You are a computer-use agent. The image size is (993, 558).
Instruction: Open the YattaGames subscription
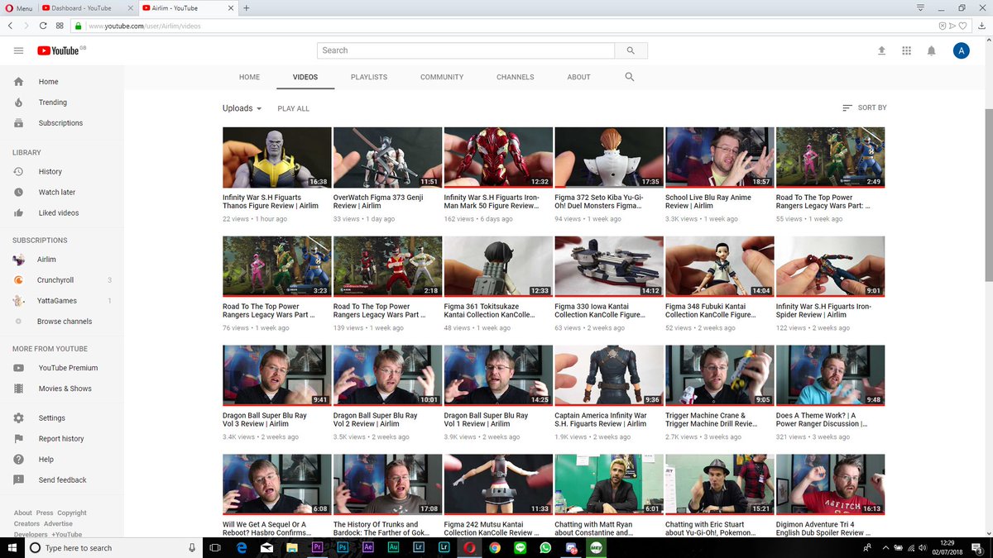(x=57, y=301)
